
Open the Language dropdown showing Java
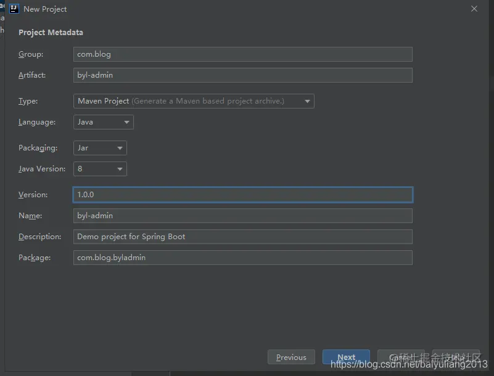click(104, 122)
